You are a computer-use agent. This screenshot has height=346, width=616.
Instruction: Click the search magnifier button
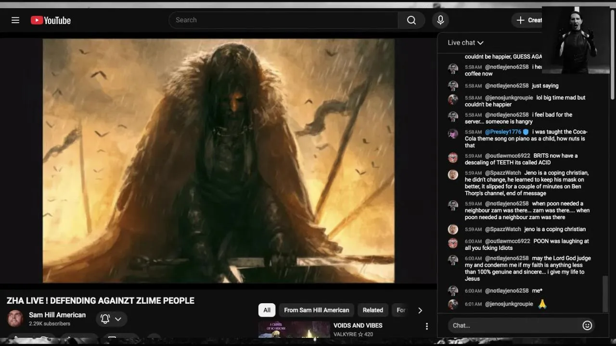coord(411,20)
